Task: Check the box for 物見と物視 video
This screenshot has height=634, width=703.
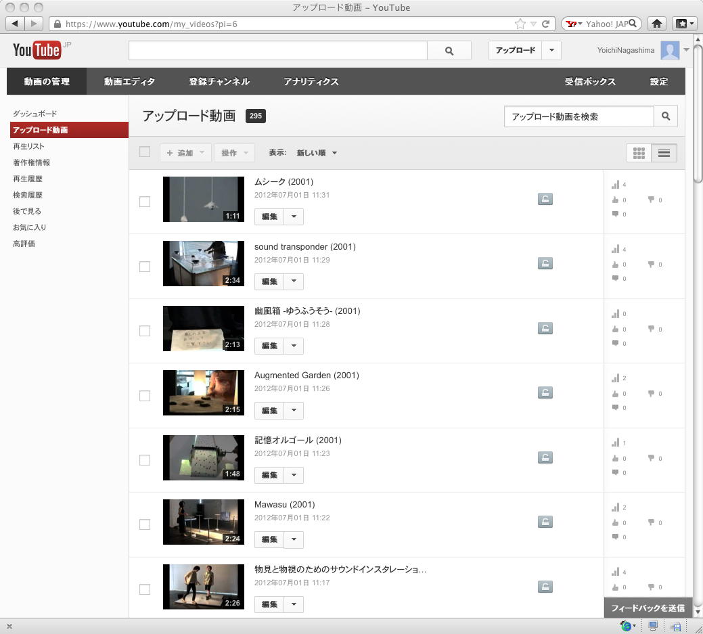Action: [x=145, y=589]
